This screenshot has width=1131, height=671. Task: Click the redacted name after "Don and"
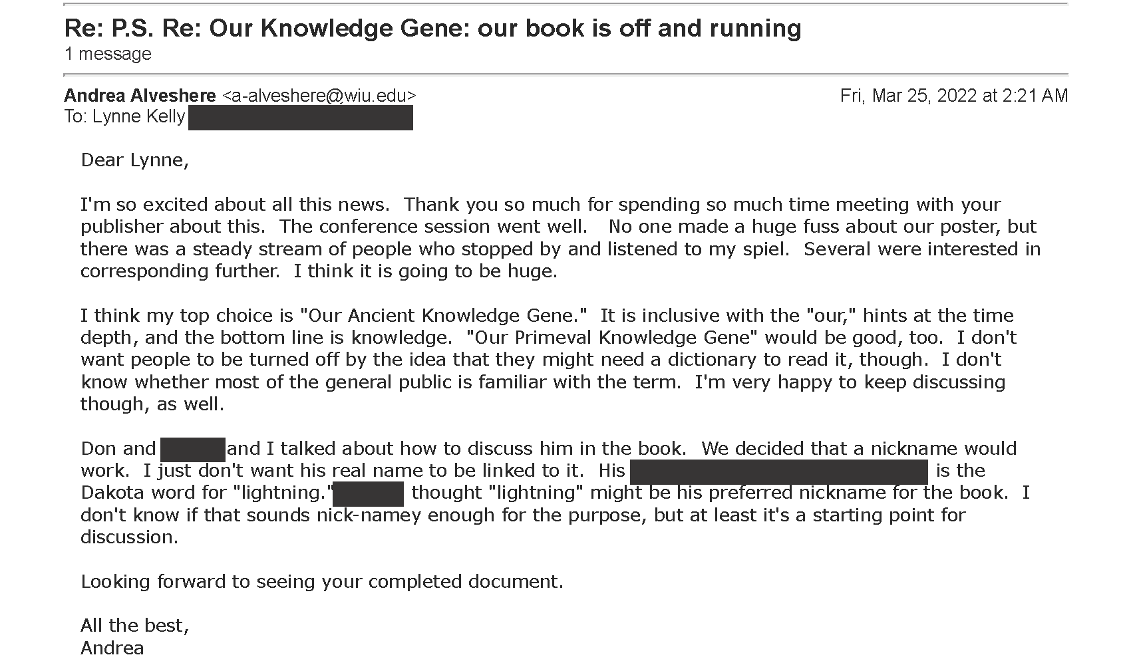click(x=193, y=450)
